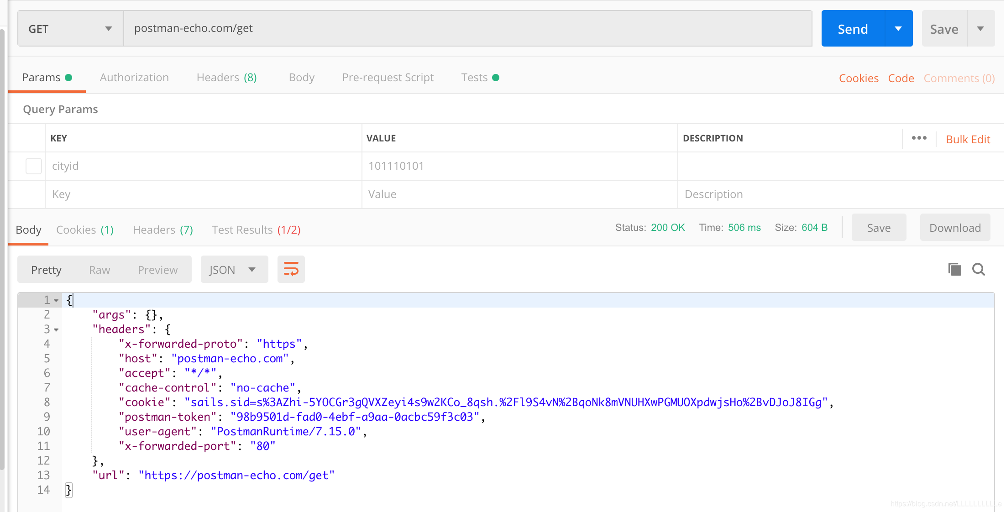Expand the Save button dropdown arrow
Viewport: 1006px width, 512px height.
pyautogui.click(x=980, y=29)
